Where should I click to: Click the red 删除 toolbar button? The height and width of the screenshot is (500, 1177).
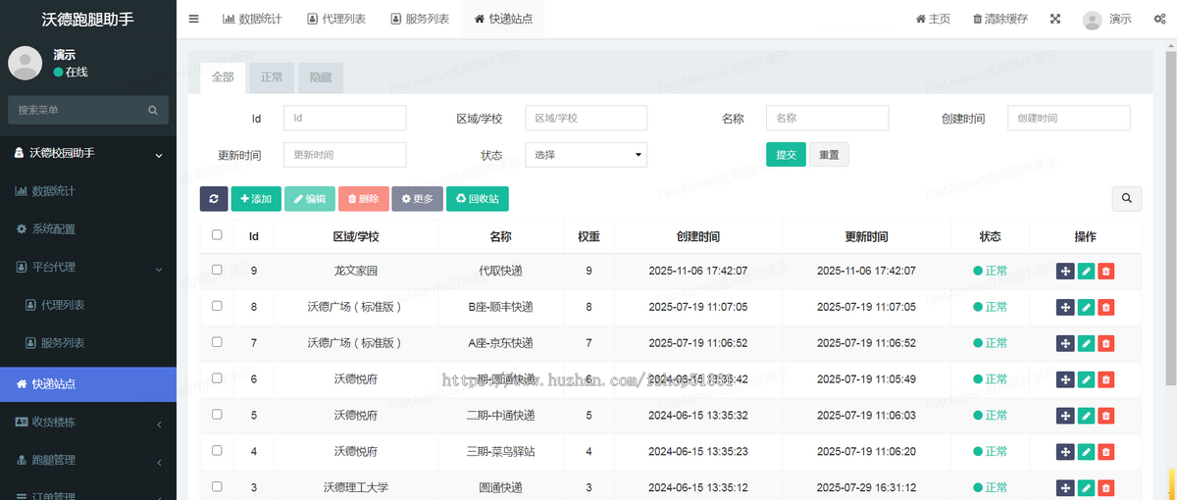[364, 199]
